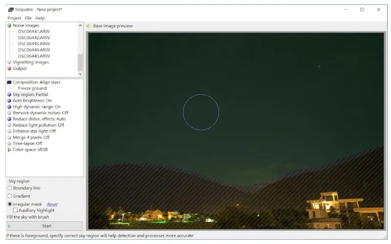Click the Color space: sRGB text
Viewport: 391px width, 244px height.
tap(30, 150)
